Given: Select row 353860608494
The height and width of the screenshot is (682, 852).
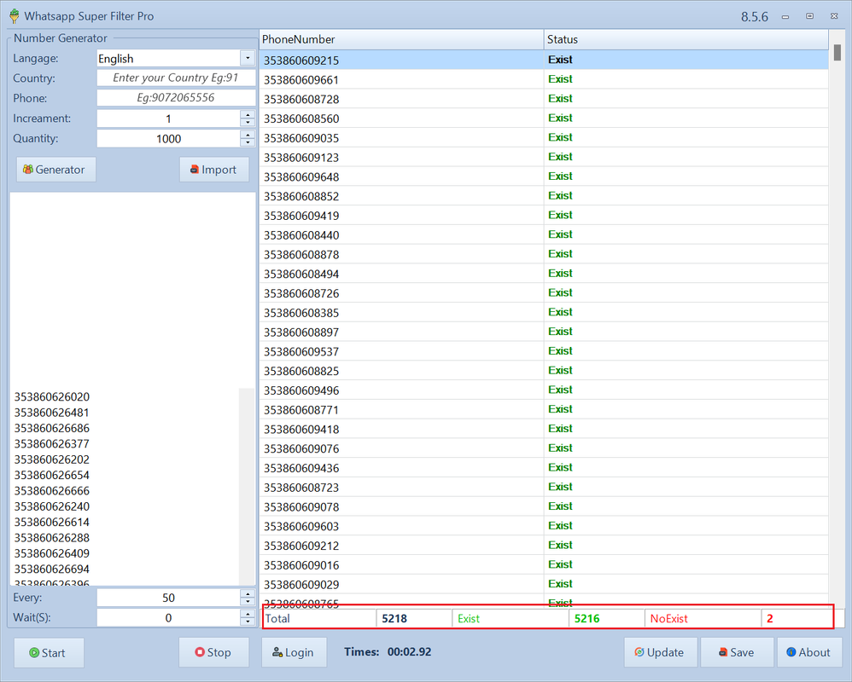Looking at the screenshot, I should pyautogui.click(x=544, y=274).
